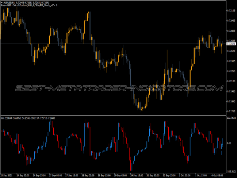Image resolution: width=237 pixels, height=178 pixels.
Task: Click time axis label 24 Sep 03:00
Action: [x=23, y=175]
